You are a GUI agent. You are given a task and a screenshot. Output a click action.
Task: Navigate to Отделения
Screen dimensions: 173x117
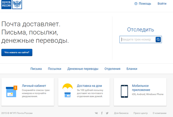[112, 69]
